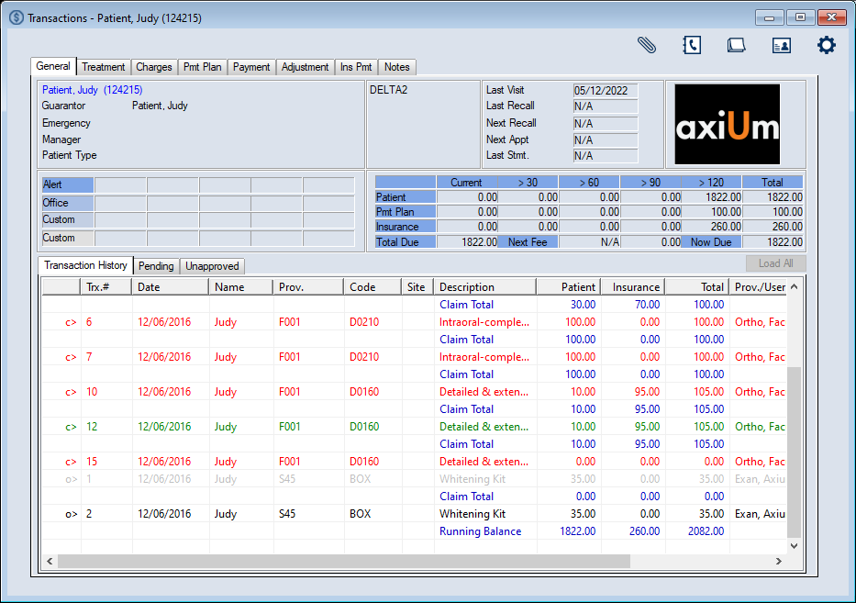This screenshot has height=603, width=856.
Task: Click the dollar sign window icon
Action: point(16,17)
